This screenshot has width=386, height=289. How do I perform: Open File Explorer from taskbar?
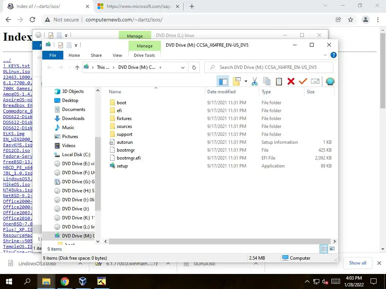tap(46, 281)
